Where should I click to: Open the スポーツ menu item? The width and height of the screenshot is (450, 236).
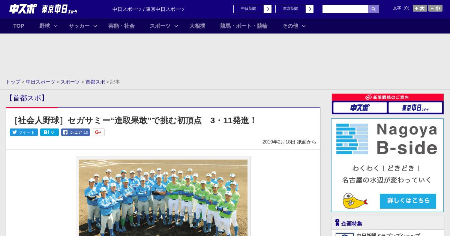click(x=160, y=26)
